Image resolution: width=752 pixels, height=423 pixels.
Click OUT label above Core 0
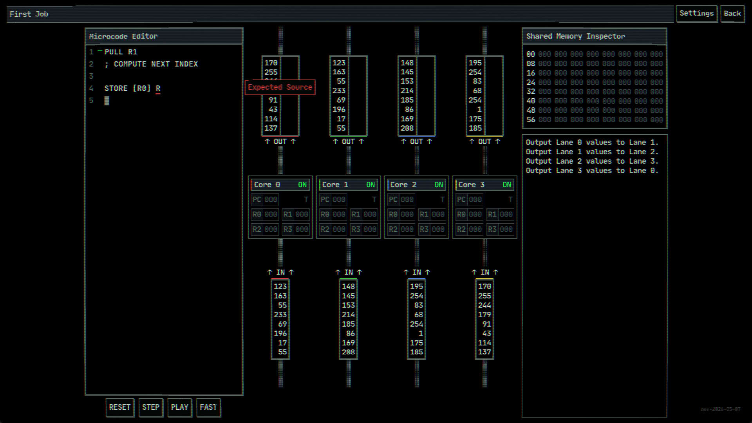point(280,141)
